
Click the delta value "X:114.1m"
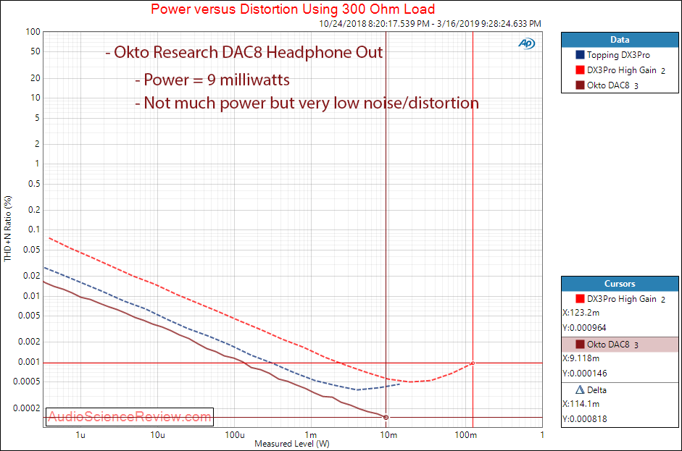(581, 404)
